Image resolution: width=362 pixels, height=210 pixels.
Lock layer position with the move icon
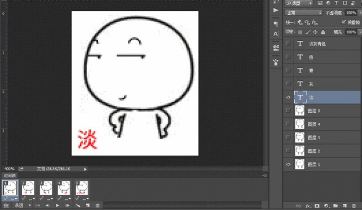tap(316, 32)
